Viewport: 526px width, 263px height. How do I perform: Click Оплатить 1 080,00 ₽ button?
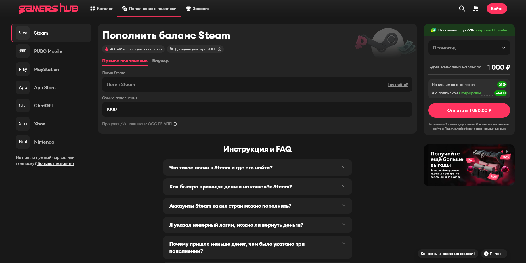(x=469, y=110)
